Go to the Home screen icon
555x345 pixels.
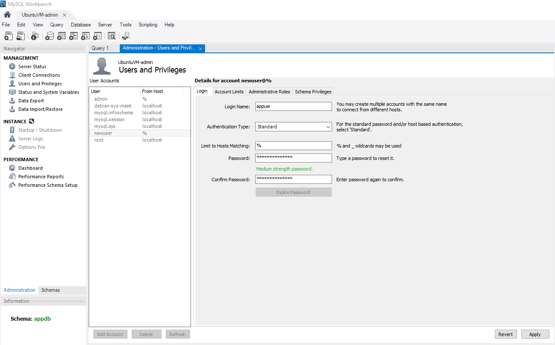[7, 14]
